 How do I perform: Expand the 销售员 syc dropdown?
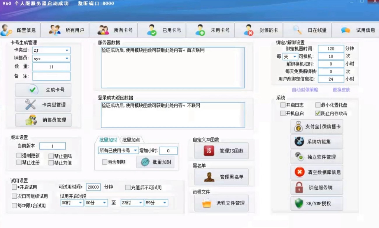(x=51, y=58)
